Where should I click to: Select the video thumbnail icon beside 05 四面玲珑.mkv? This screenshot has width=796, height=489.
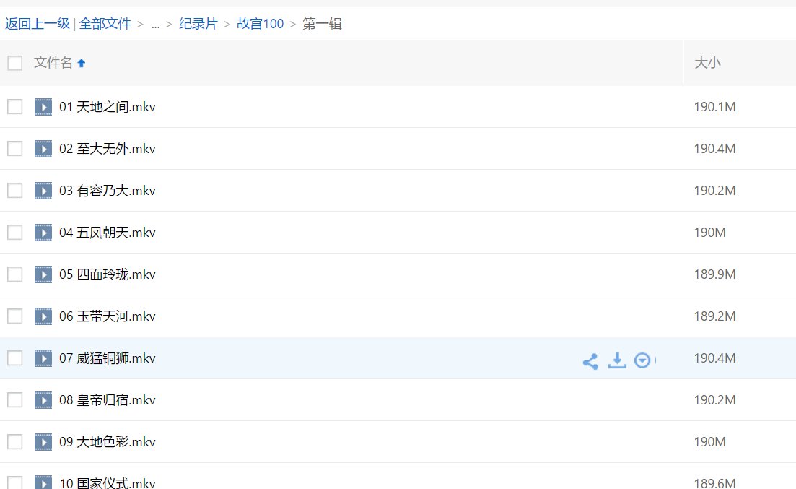(x=43, y=274)
